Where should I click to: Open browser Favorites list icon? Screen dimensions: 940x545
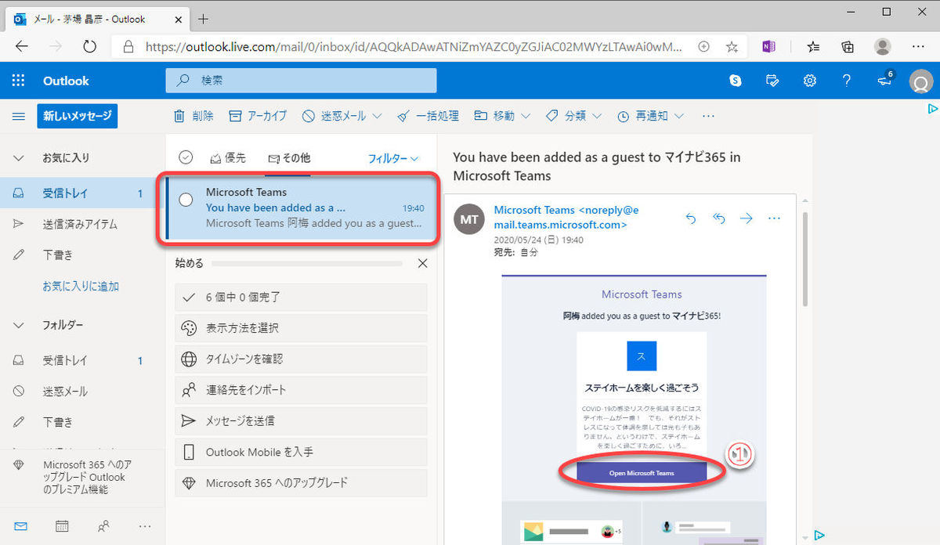[814, 47]
